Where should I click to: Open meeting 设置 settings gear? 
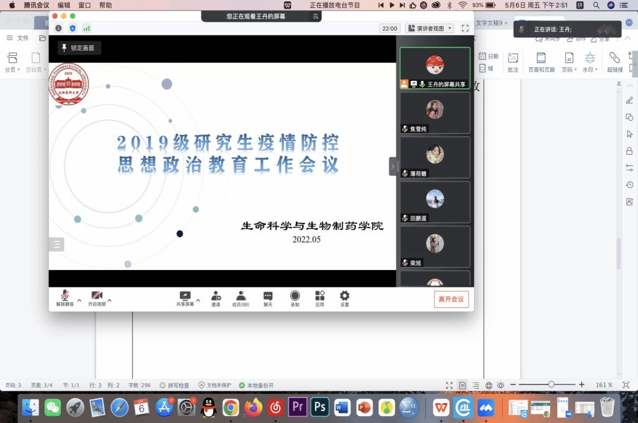[345, 298]
